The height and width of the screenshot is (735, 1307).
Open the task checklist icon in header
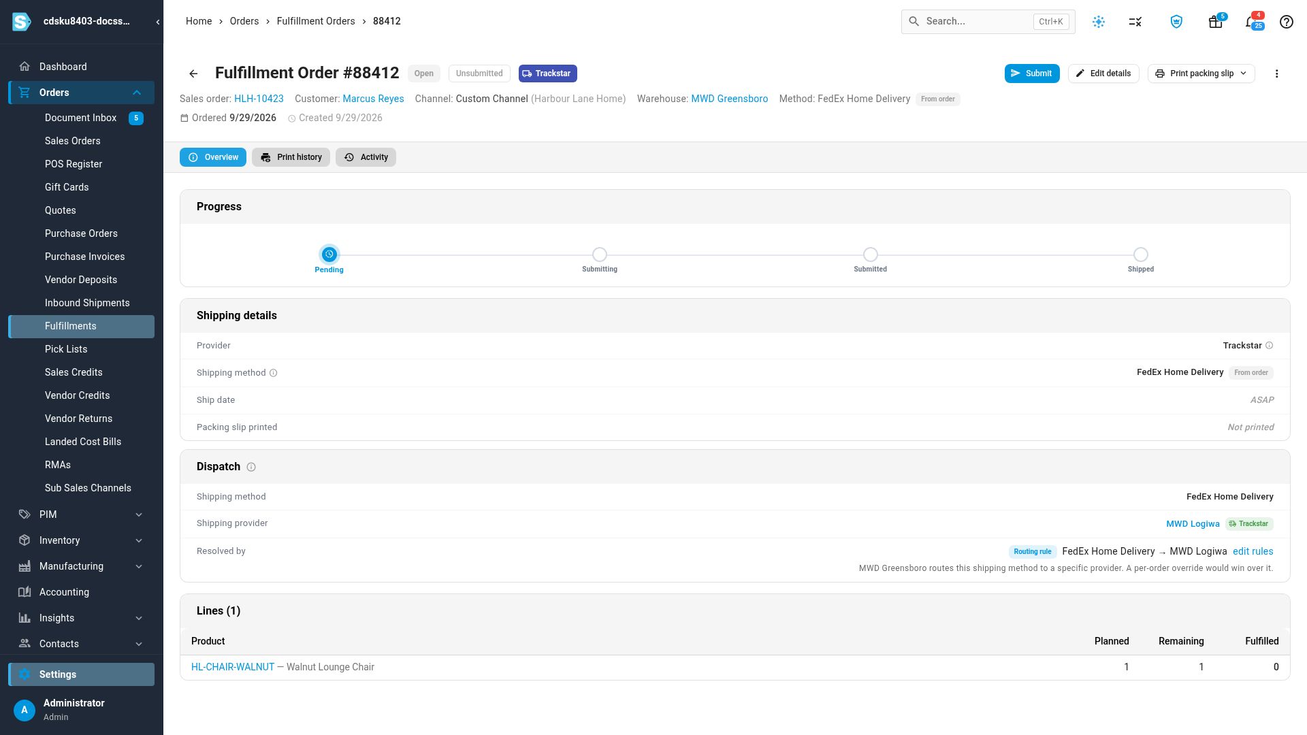tap(1135, 22)
